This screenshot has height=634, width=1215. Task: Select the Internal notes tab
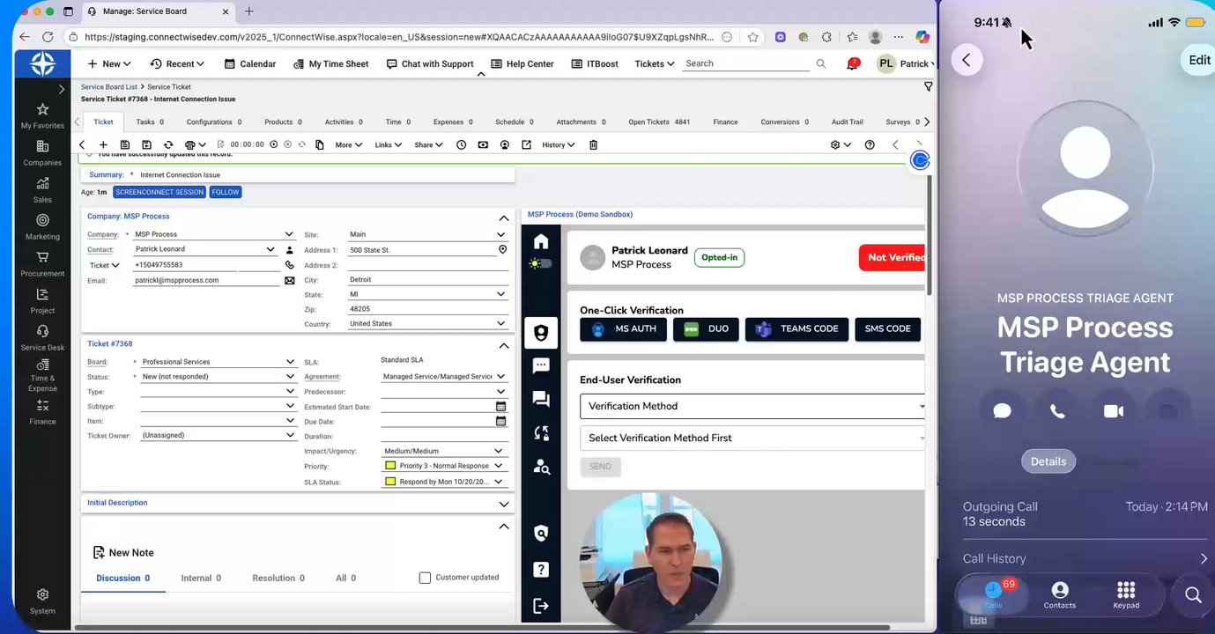click(201, 578)
